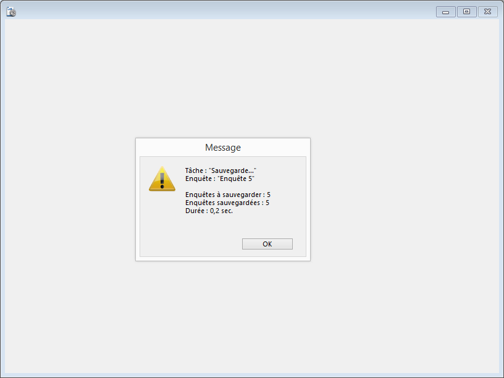Click the blank space left of the OK button

(191, 244)
